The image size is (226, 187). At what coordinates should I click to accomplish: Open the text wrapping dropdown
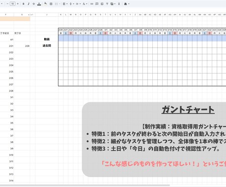78,4
